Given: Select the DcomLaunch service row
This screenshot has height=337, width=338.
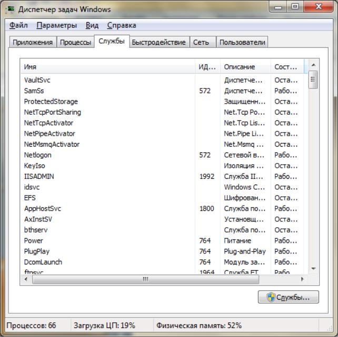Looking at the screenshot, I should [x=162, y=262].
